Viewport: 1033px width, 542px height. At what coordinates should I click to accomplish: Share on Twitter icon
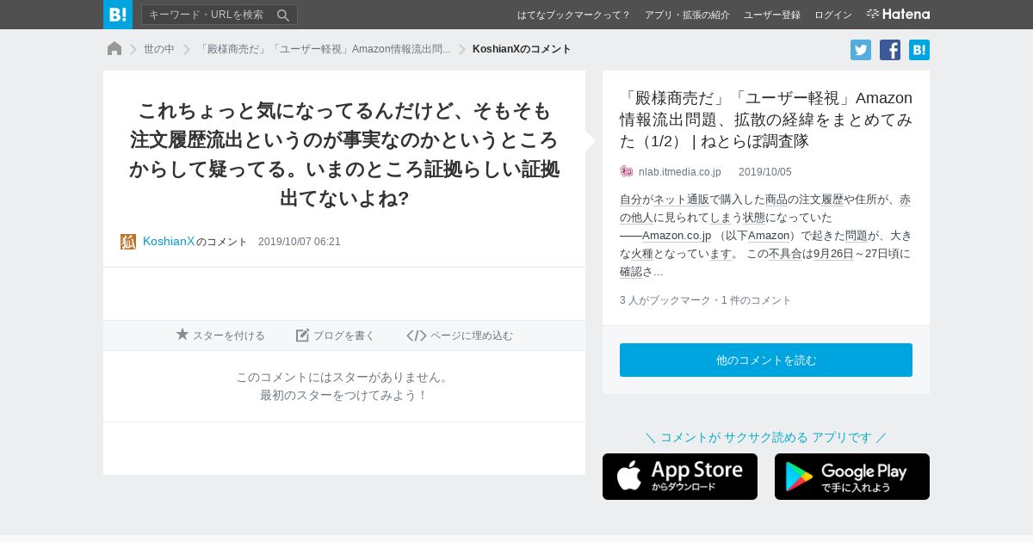click(x=861, y=50)
